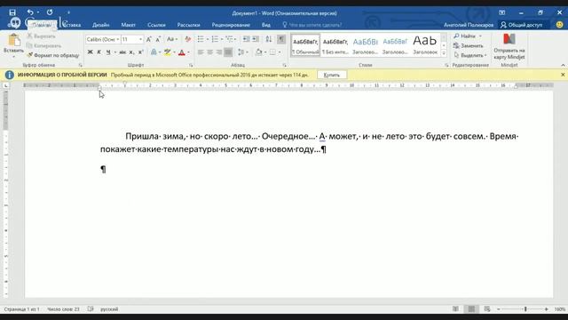The width and height of the screenshot is (568, 320).
Task: Click the multilevel list icon
Action: (229, 39)
